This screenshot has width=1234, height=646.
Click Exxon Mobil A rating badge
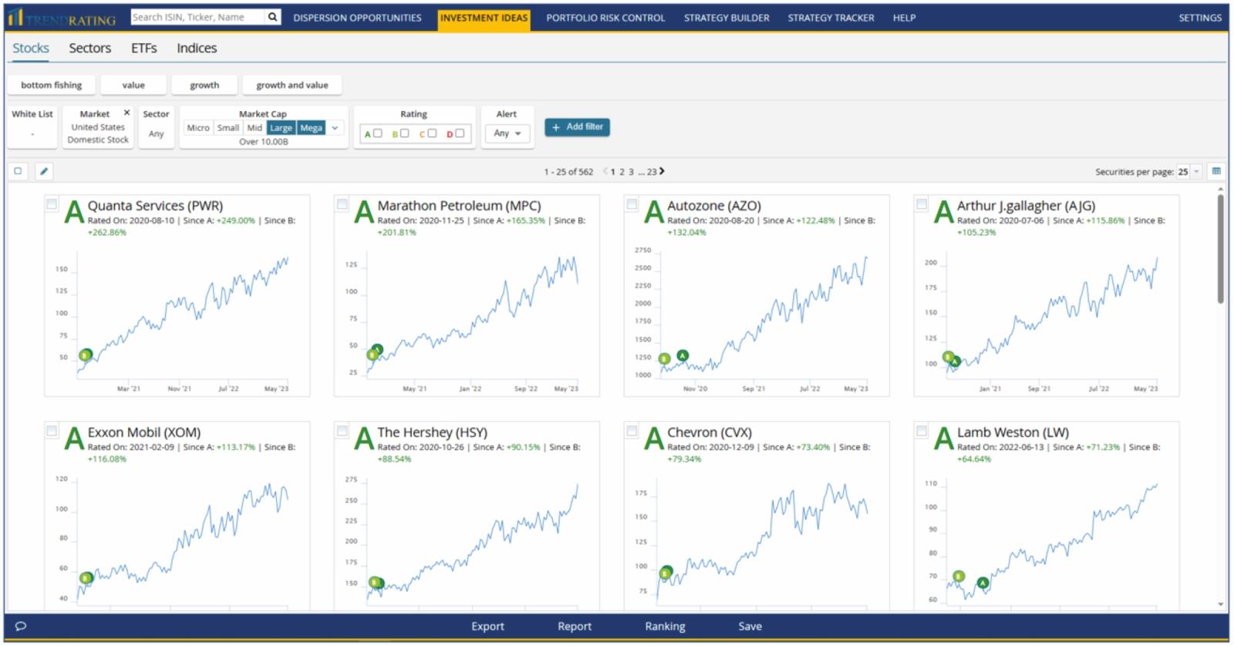point(74,438)
